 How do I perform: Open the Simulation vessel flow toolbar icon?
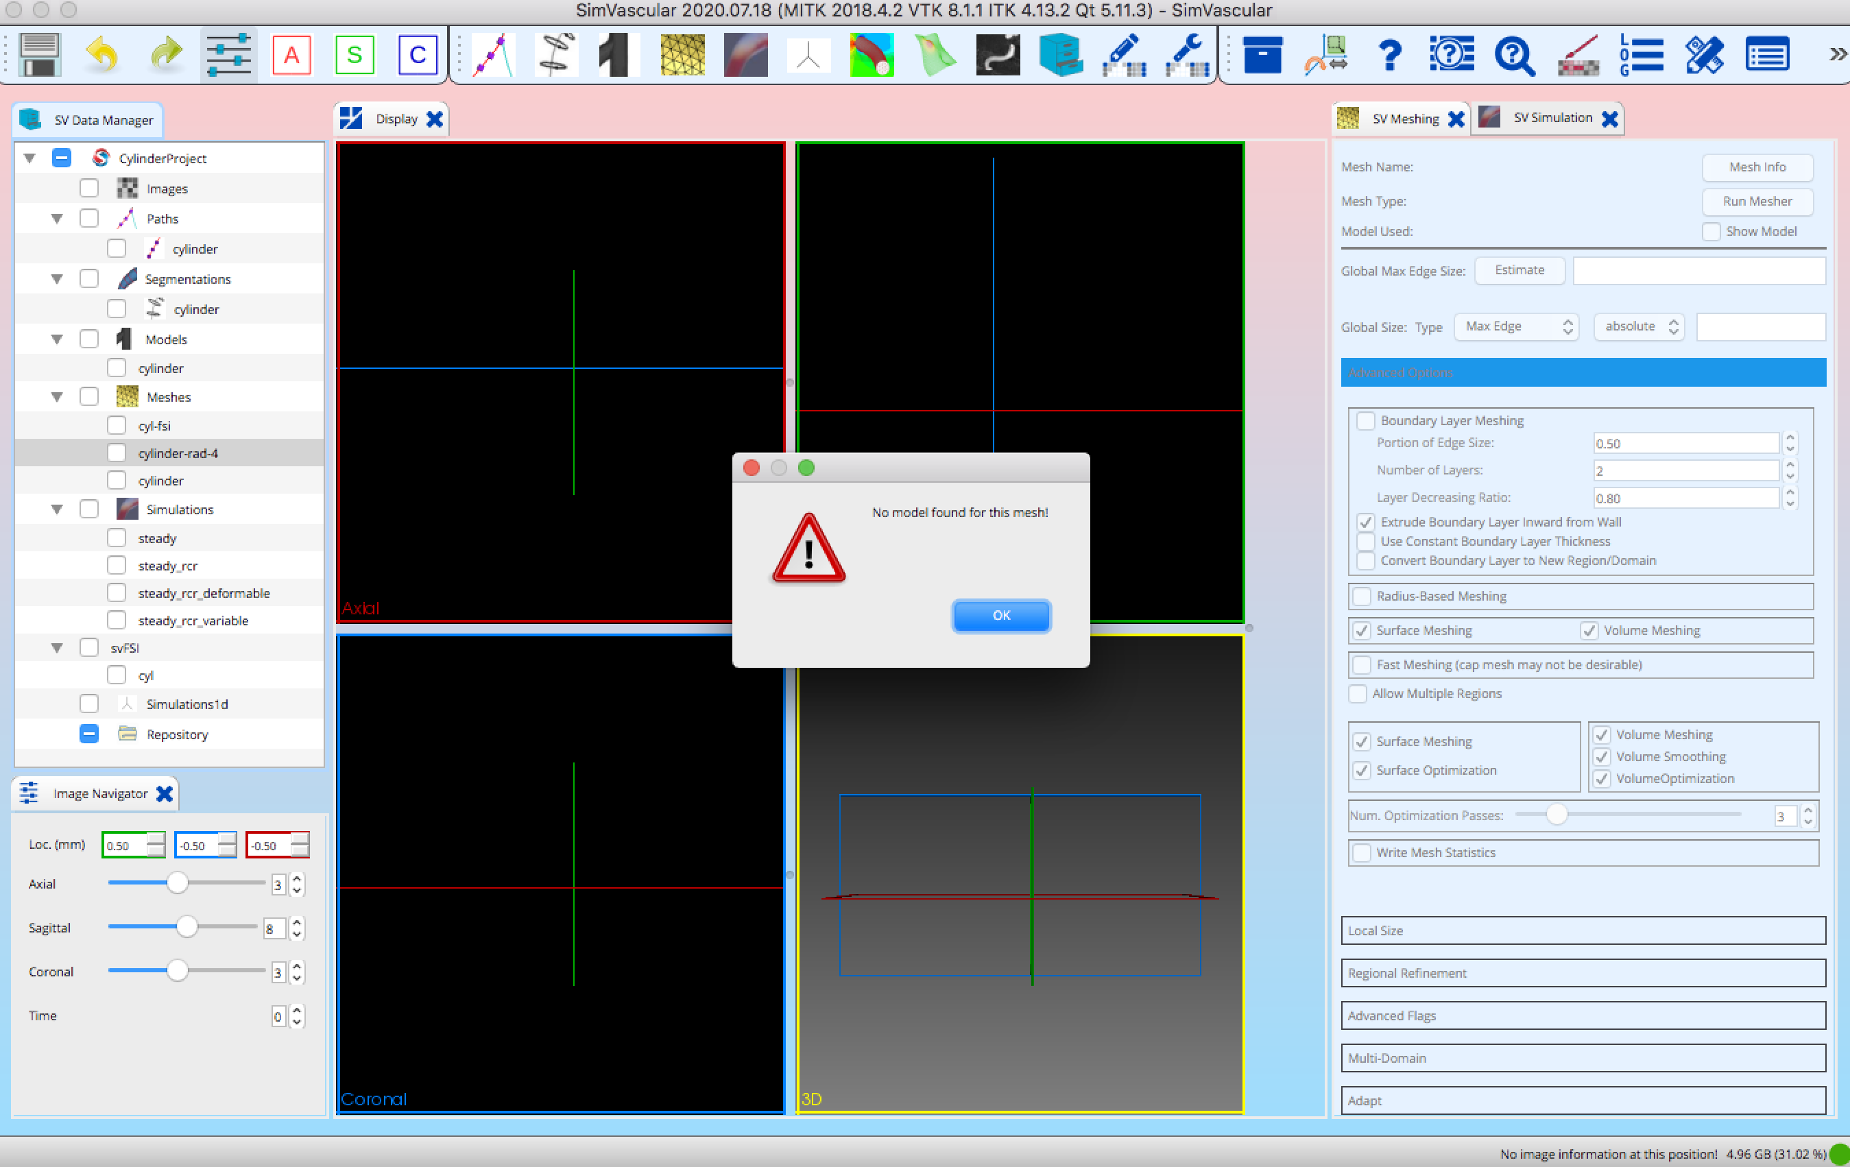tap(745, 53)
